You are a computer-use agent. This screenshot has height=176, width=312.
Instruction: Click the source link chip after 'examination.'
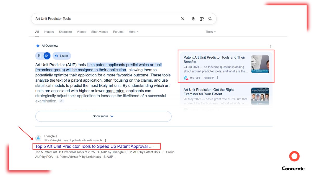click(62, 101)
